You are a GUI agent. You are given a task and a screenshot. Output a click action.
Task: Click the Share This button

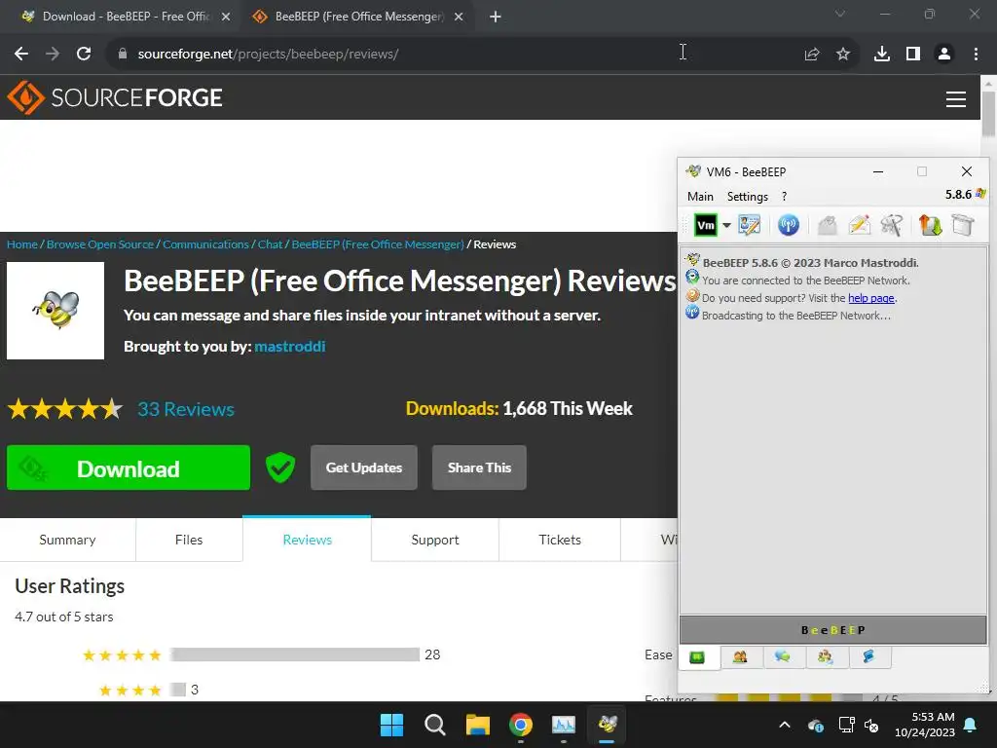[479, 467]
